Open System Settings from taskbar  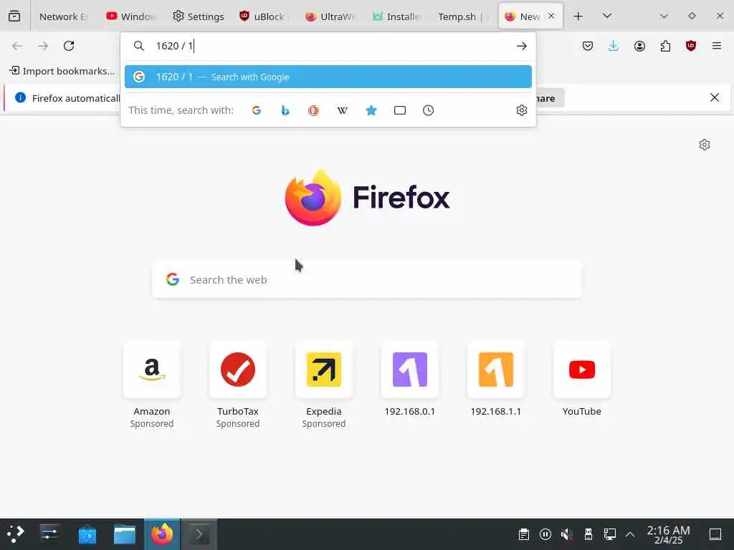tap(49, 534)
